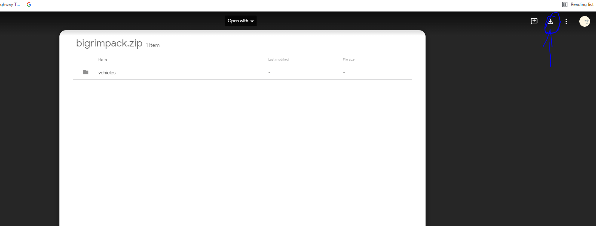Click the bigrimpack.zip title

point(109,43)
